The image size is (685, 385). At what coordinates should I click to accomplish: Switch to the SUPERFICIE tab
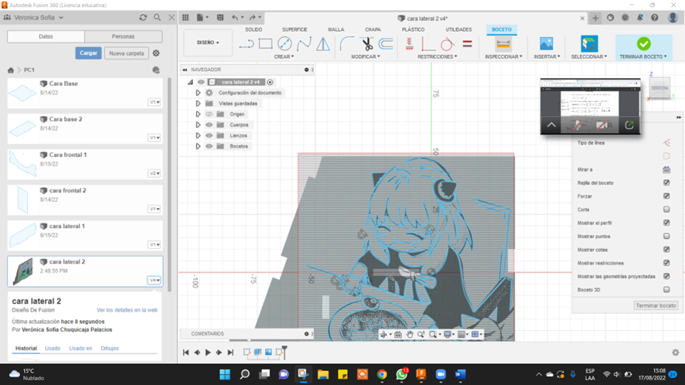295,29
